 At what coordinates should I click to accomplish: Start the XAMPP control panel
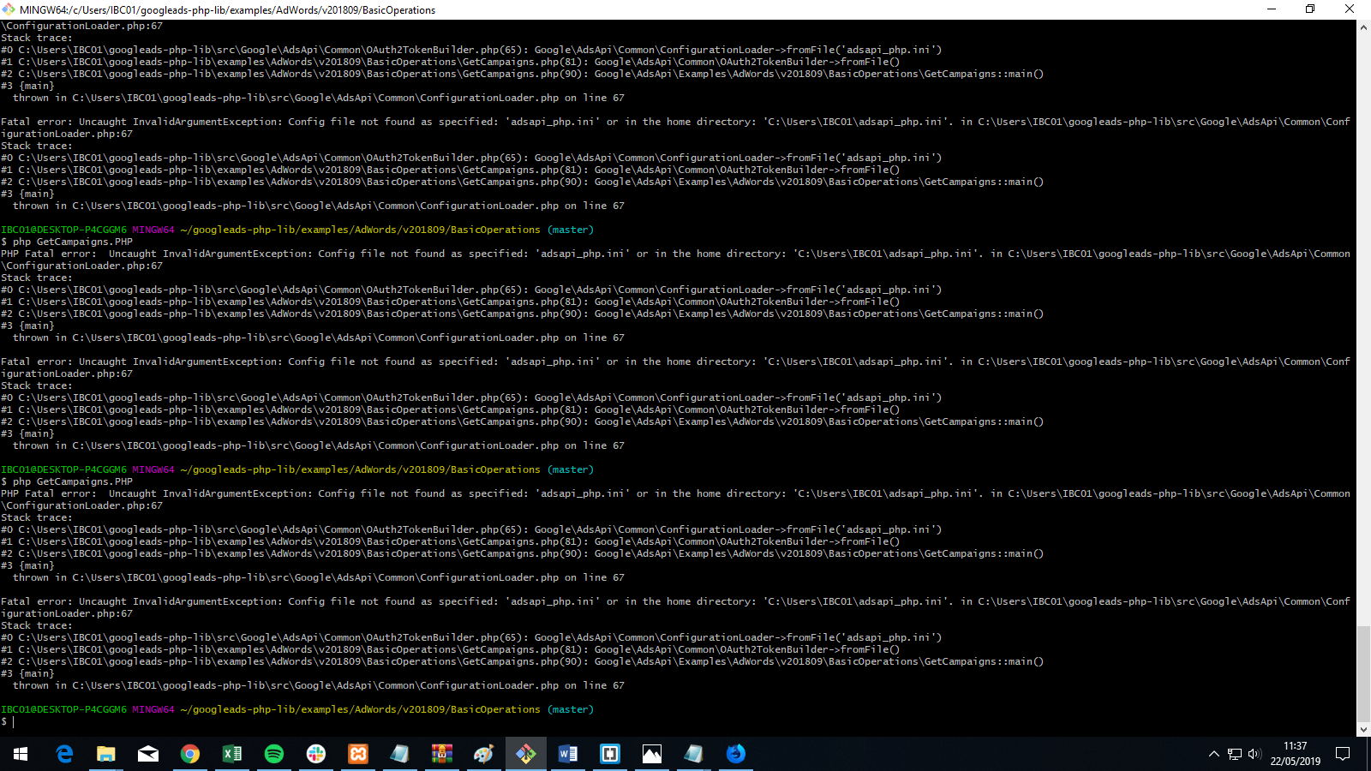[x=357, y=754]
